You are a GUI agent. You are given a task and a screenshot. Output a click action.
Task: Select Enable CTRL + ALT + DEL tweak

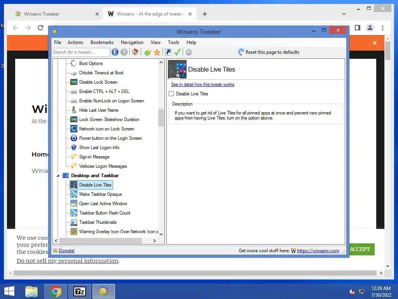point(104,91)
